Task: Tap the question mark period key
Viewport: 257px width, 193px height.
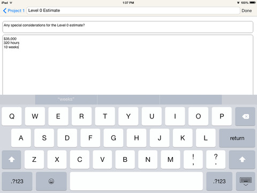Action: pyautogui.click(x=216, y=159)
